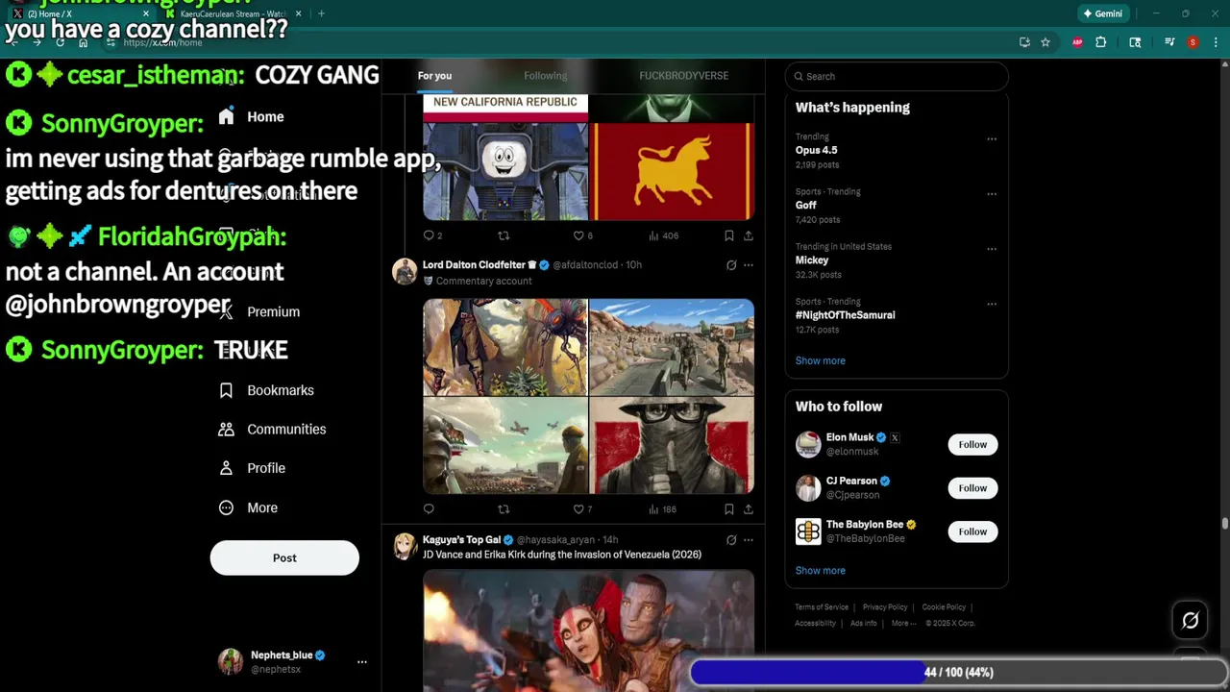This screenshot has width=1230, height=692.
Task: Open Privacy Policy link
Action: pos(885,607)
